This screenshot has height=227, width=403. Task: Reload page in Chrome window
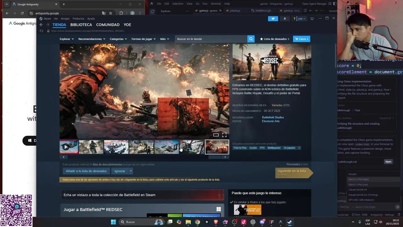click(x=22, y=13)
